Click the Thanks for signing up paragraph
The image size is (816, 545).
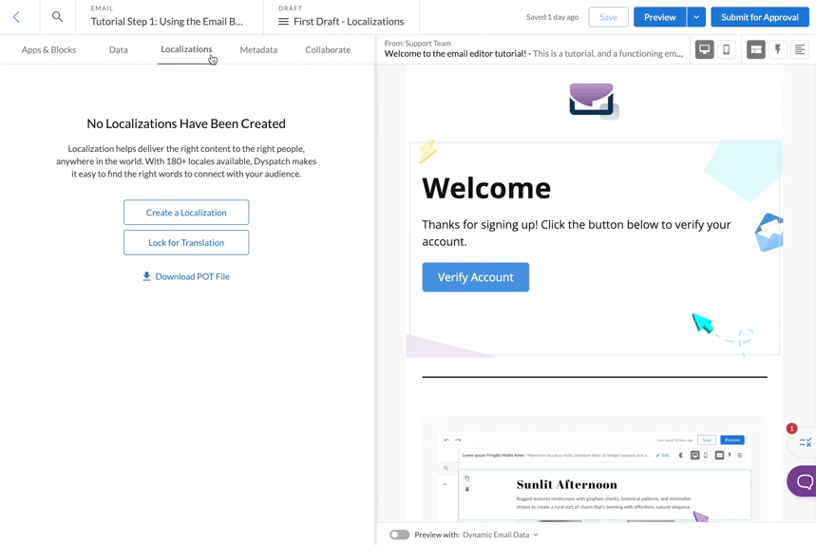point(576,233)
